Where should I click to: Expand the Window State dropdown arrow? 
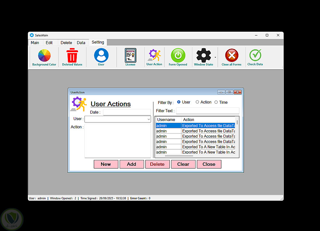pos(215,57)
